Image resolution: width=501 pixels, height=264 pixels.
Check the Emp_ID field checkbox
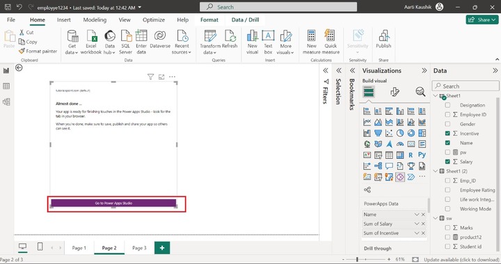pos(447,180)
